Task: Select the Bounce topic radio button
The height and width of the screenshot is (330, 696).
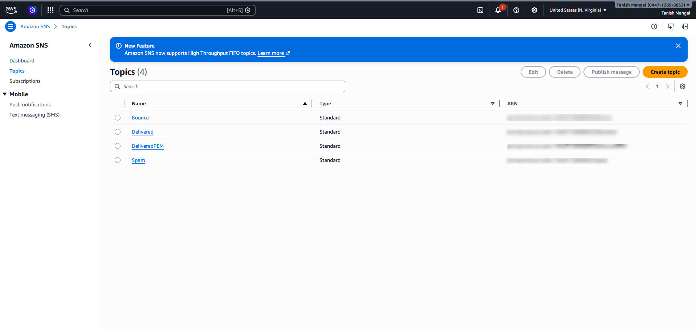Action: click(118, 118)
